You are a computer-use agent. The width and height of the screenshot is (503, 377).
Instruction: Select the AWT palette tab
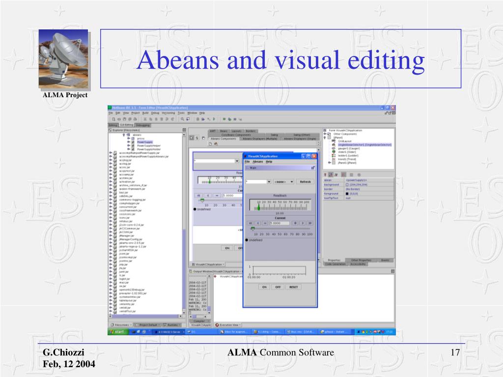pos(213,131)
